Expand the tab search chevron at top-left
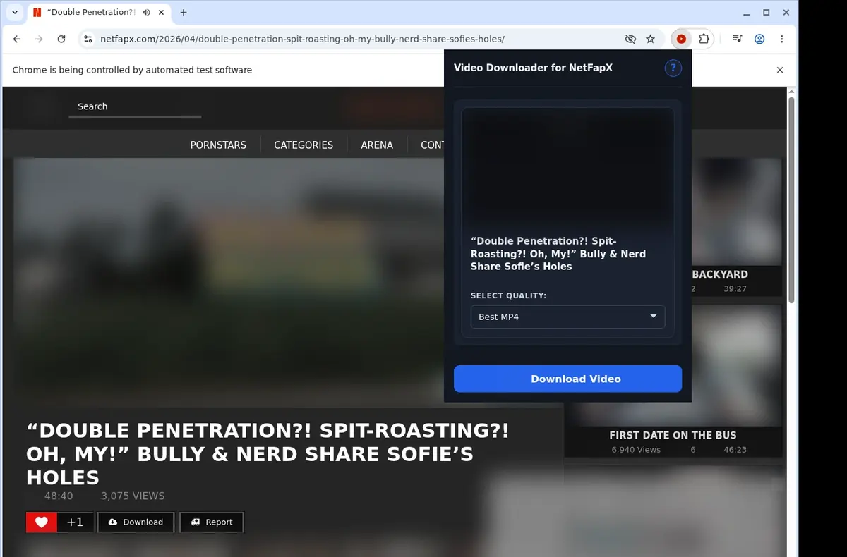Viewport: 847px width, 557px height. 14,13
